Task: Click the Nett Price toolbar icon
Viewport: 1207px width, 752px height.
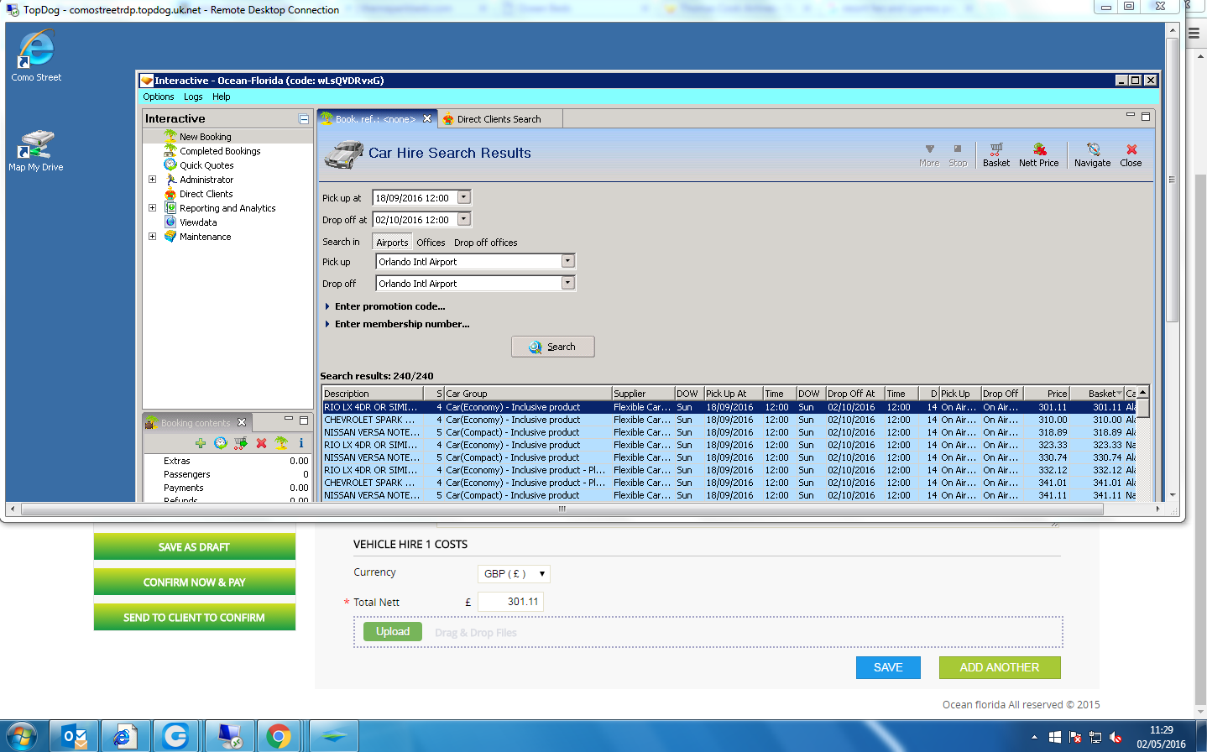Action: point(1039,154)
